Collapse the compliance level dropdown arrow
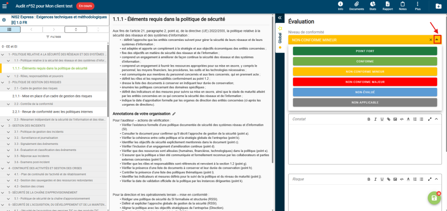 pyautogui.click(x=437, y=40)
